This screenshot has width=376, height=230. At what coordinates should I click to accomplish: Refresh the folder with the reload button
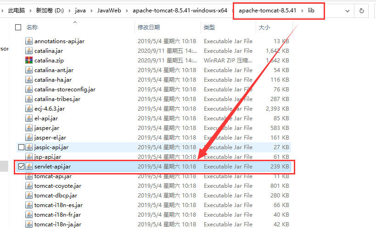(x=362, y=11)
